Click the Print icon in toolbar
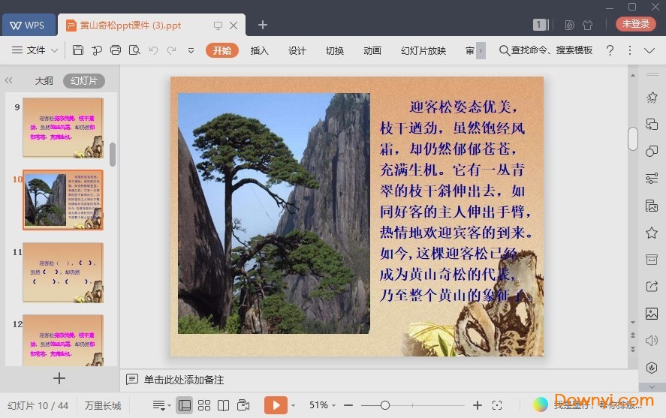 [x=116, y=50]
